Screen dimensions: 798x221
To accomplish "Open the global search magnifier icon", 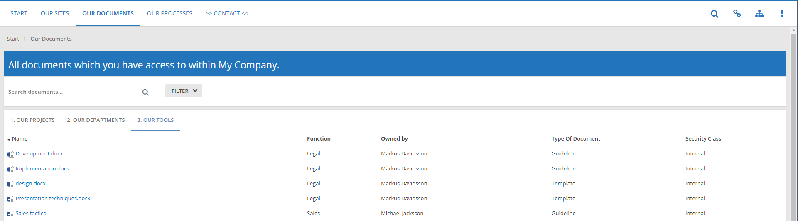I will click(715, 14).
